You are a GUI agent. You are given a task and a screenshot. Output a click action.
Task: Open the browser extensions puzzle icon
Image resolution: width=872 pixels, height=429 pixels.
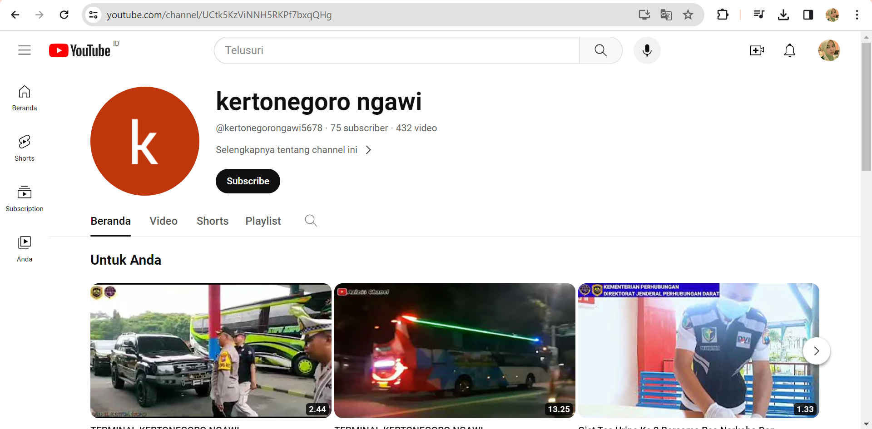[723, 15]
